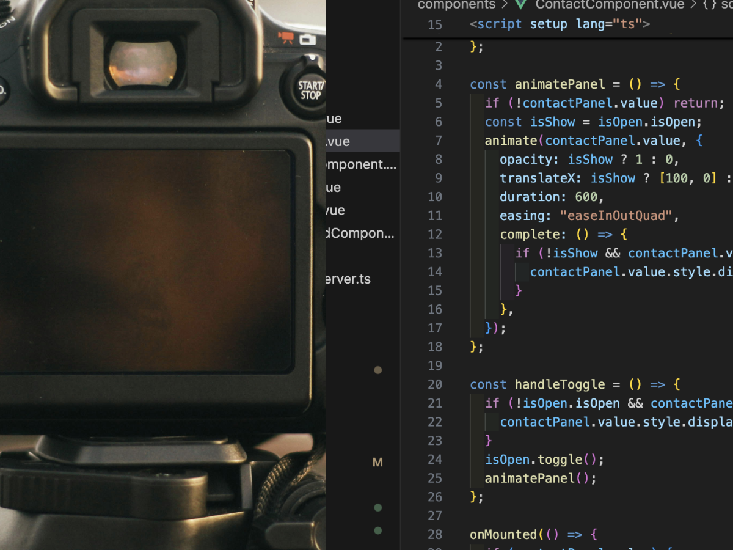Click the M modified status badge

[377, 463]
